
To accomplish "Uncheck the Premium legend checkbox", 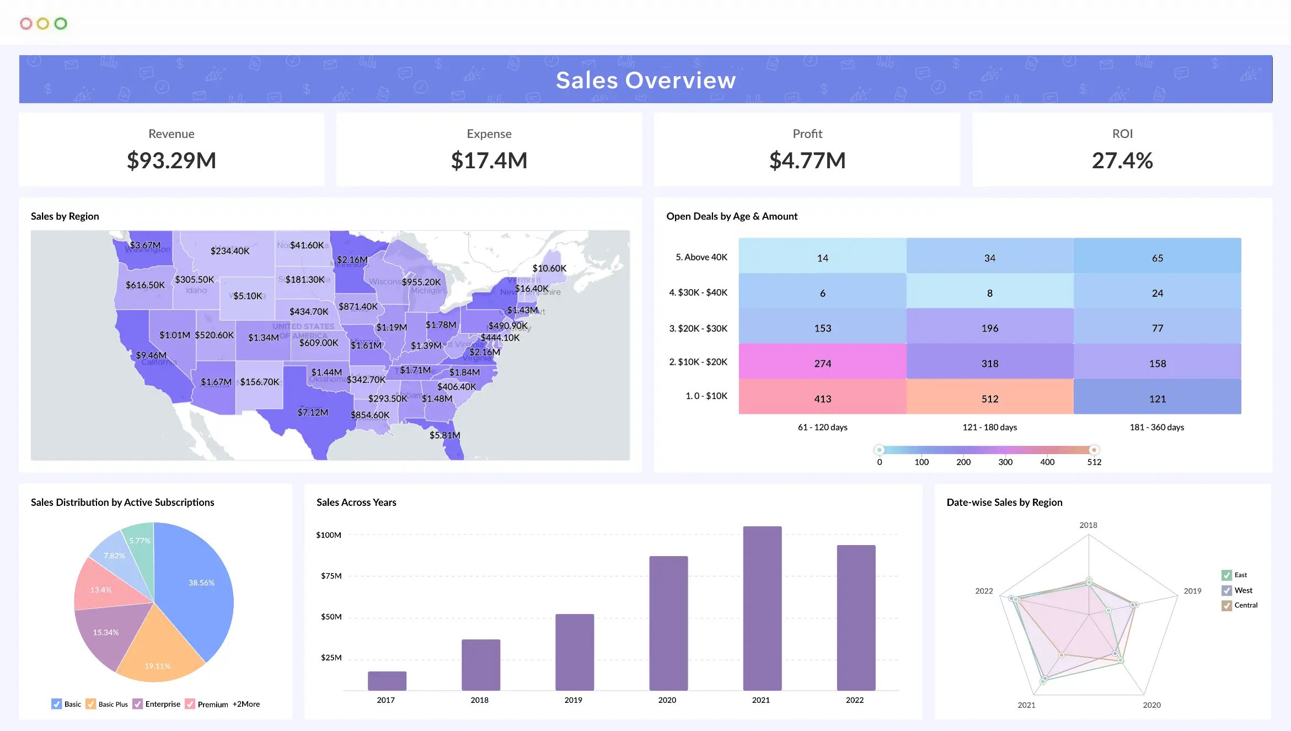I will click(x=190, y=704).
